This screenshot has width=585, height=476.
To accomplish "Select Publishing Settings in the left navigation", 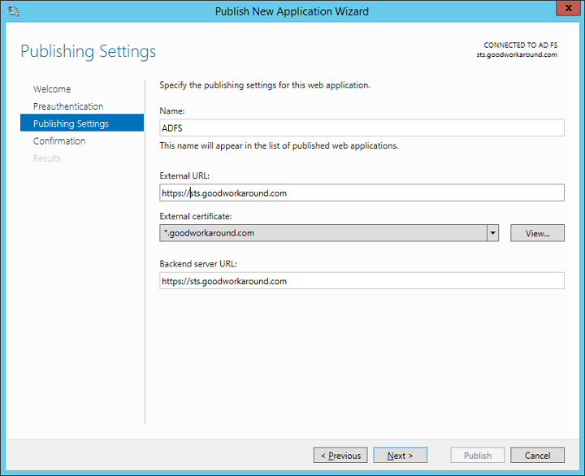I will point(71,123).
